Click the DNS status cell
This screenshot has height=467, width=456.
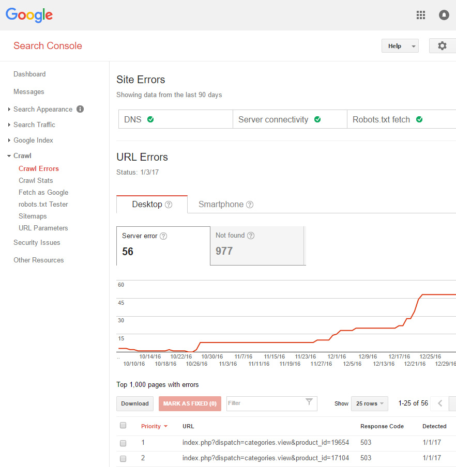(x=176, y=119)
